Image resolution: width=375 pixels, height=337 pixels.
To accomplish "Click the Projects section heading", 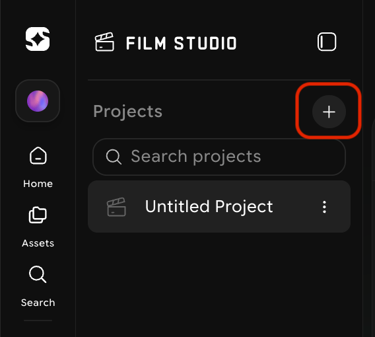I will (x=127, y=112).
